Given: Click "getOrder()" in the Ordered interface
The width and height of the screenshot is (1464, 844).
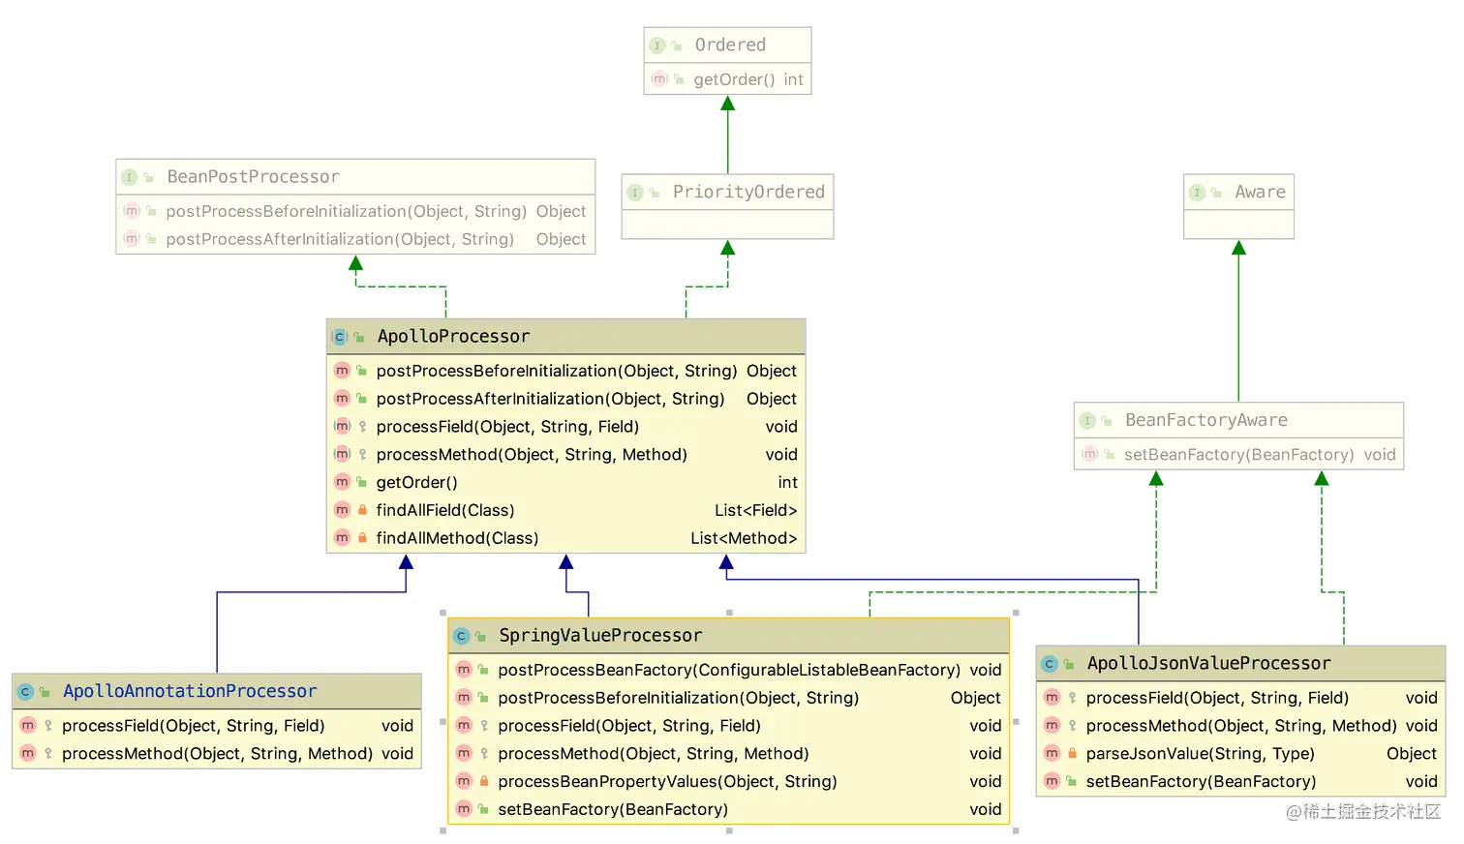Looking at the screenshot, I should click(734, 79).
